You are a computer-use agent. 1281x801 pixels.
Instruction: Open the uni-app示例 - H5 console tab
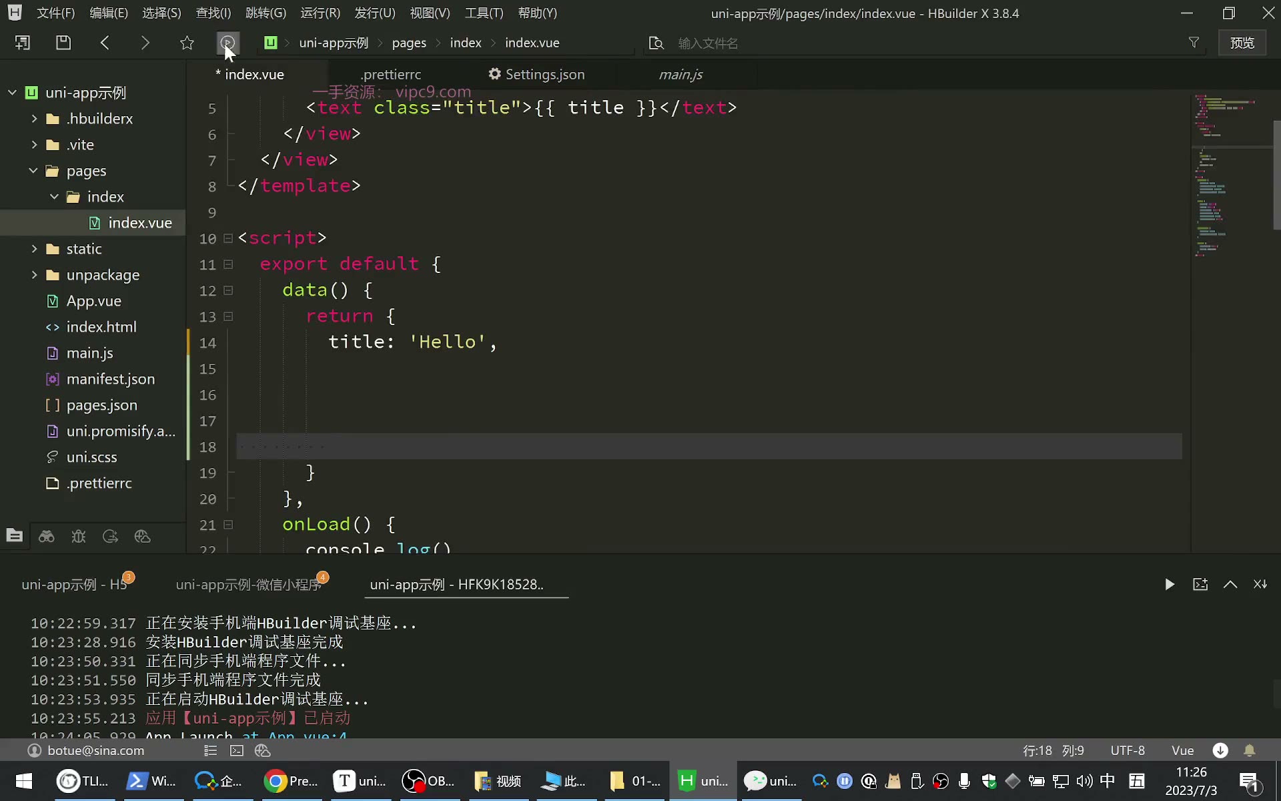coord(74,585)
